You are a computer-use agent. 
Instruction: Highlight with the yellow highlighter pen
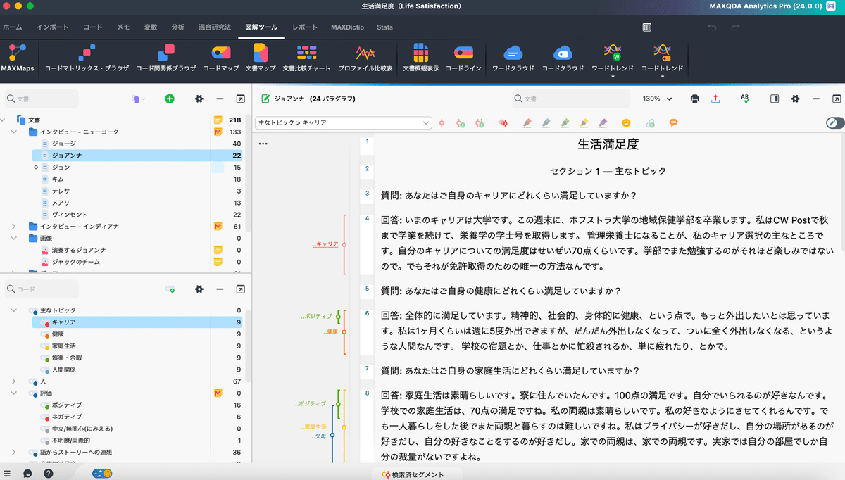point(584,123)
